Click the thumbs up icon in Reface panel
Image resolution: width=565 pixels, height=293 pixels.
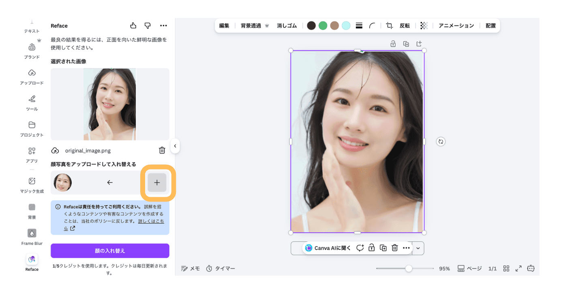pos(133,26)
